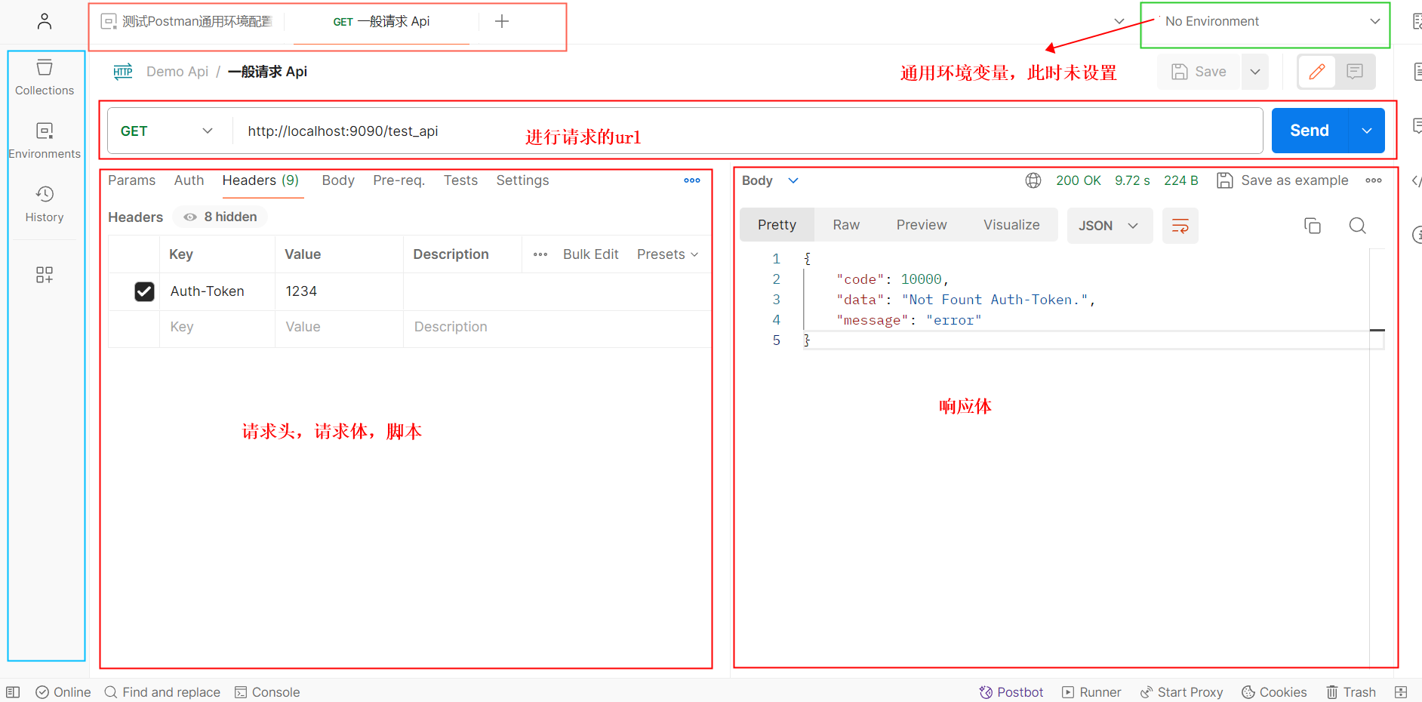The height and width of the screenshot is (702, 1422).
Task: Show the 8 hidden headers
Action: (x=220, y=217)
